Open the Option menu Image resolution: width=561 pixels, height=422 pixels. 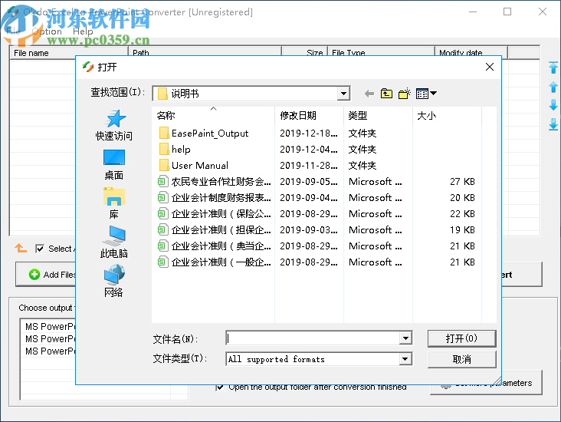47,31
